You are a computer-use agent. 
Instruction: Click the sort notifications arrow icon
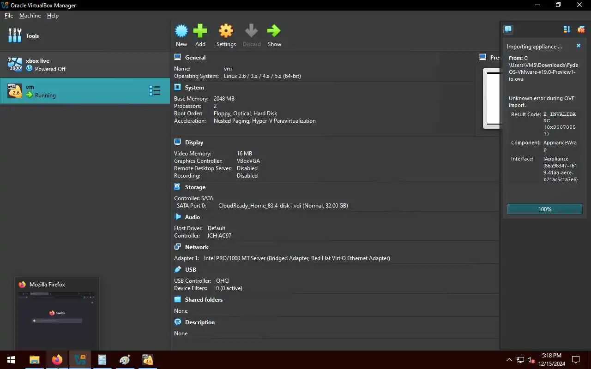coord(567,30)
